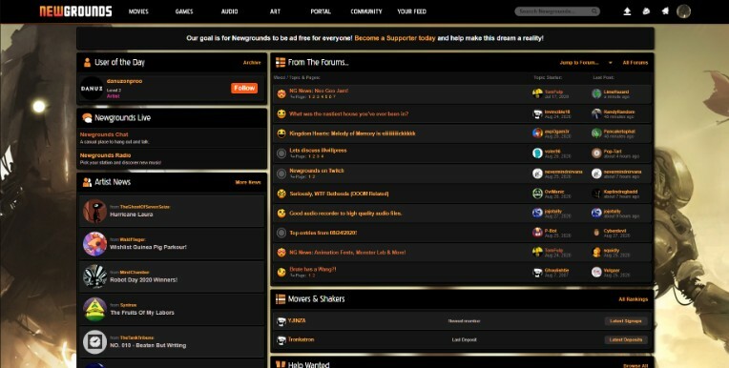Click the Latest Signups button
729x368 pixels.
[626, 321]
